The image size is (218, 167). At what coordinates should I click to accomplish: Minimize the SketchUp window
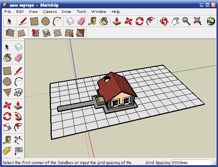pos(202,5)
